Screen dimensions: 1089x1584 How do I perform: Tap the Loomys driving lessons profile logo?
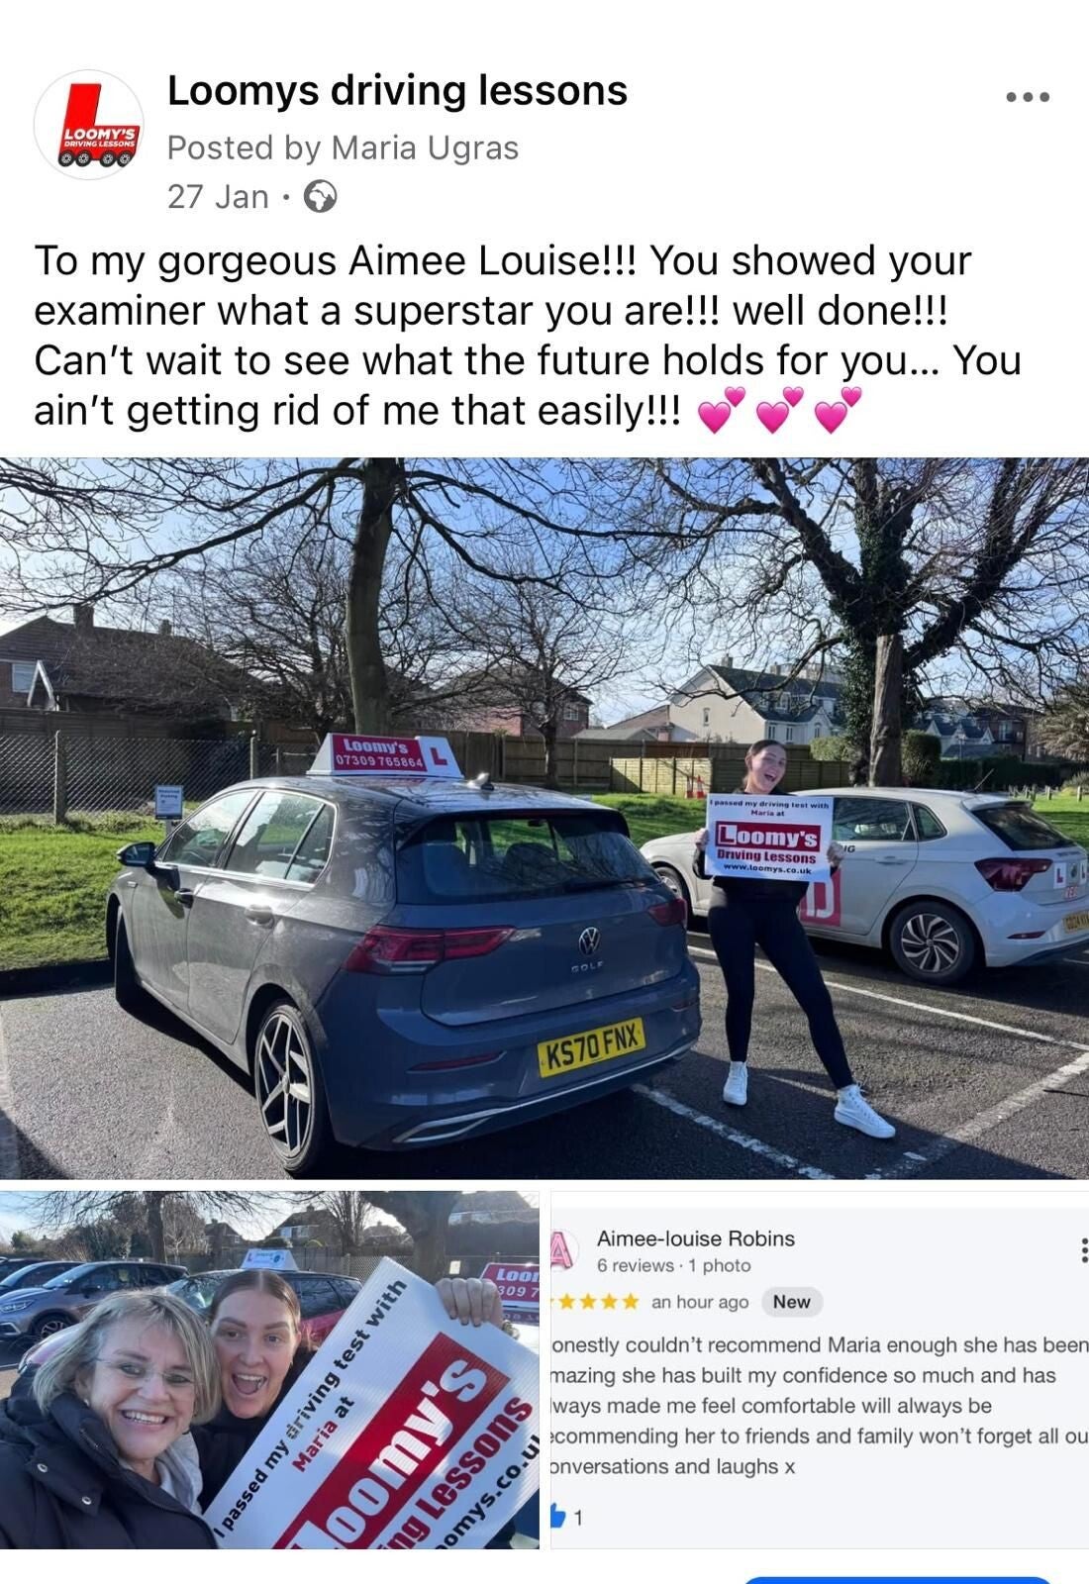tap(90, 125)
